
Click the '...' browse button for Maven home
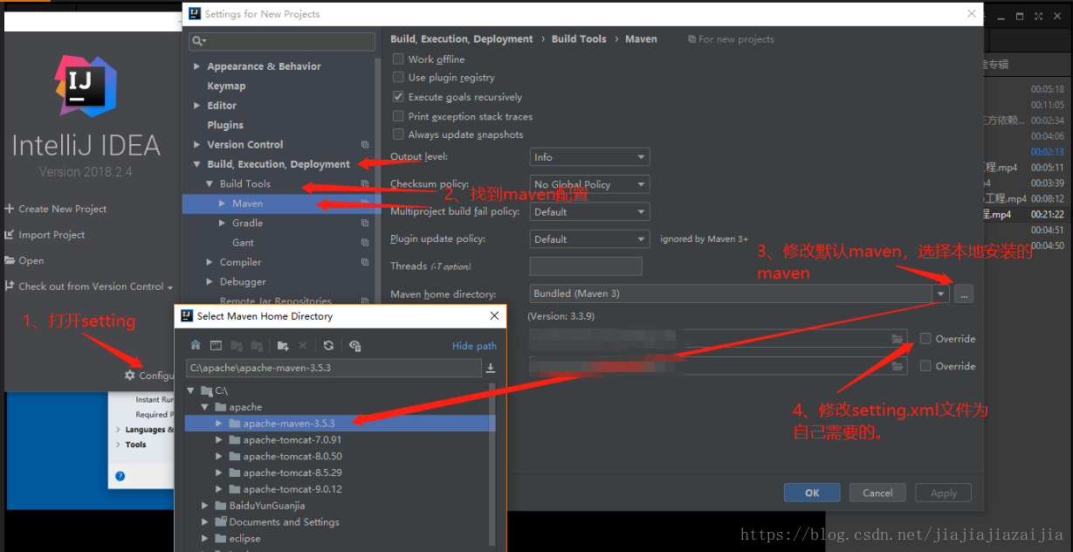pos(964,294)
